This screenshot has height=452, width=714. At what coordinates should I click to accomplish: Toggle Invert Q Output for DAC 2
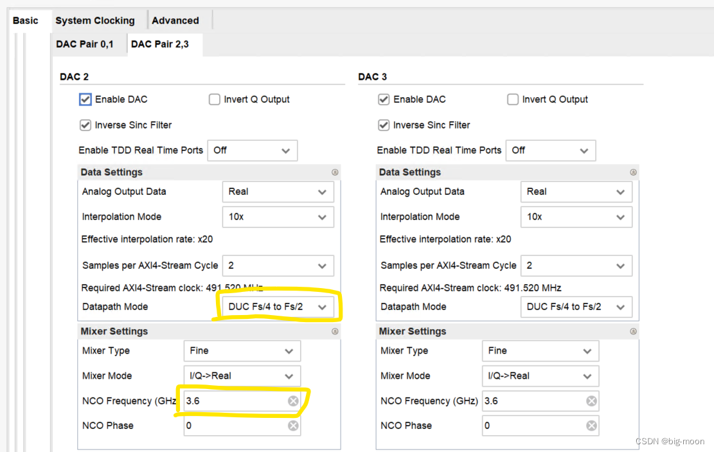point(214,99)
